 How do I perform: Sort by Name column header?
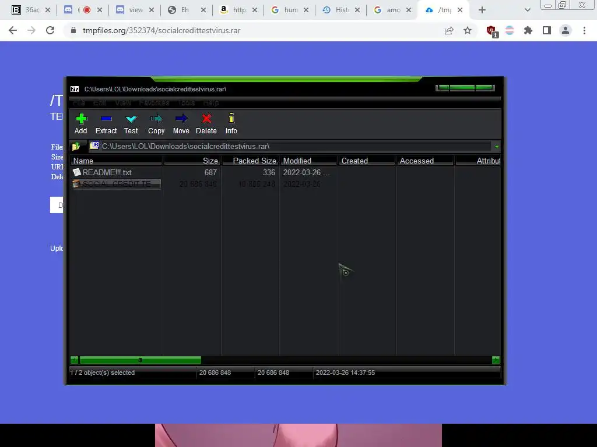(116, 161)
